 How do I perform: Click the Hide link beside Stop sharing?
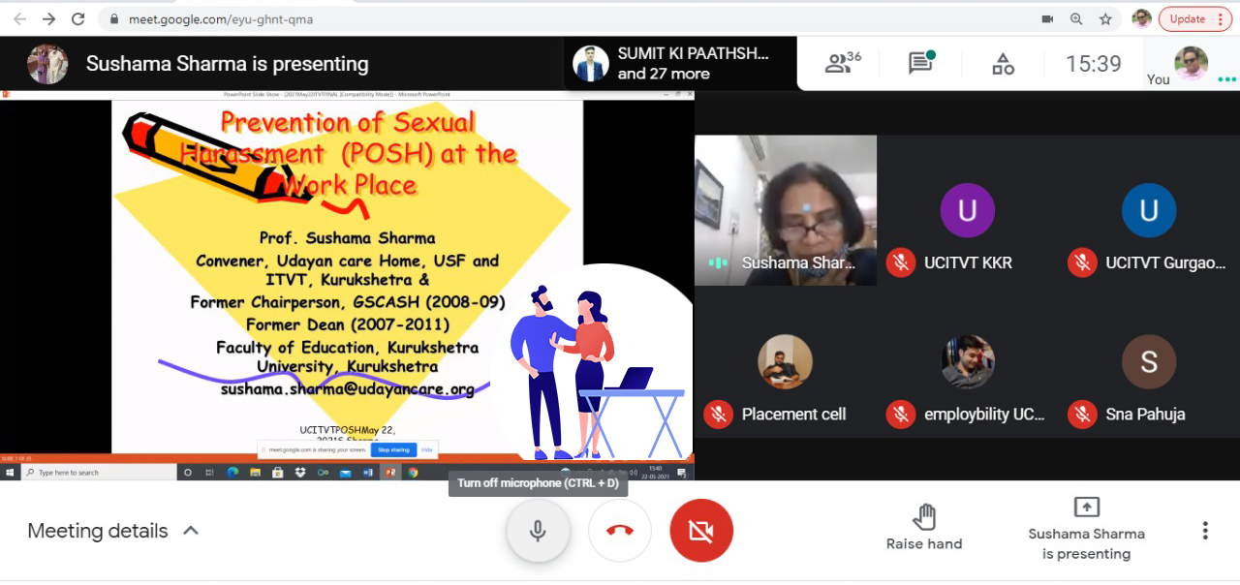tap(426, 450)
